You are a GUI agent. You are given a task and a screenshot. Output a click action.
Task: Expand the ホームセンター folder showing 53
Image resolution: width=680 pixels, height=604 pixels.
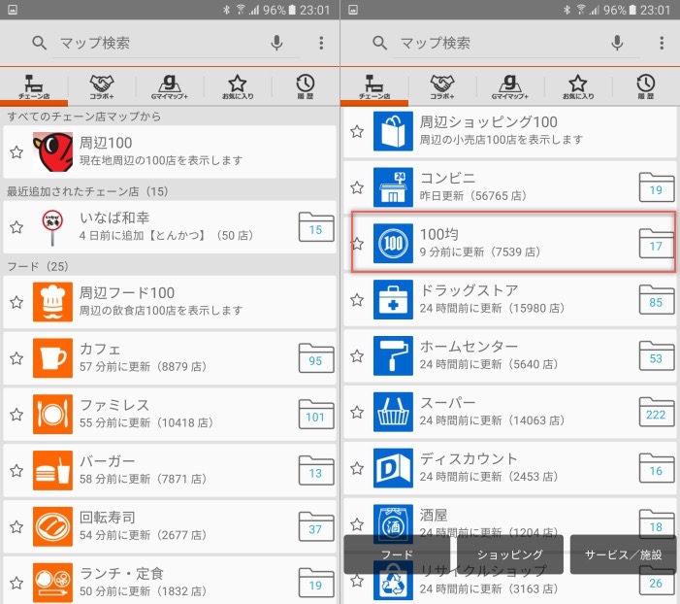(x=657, y=355)
